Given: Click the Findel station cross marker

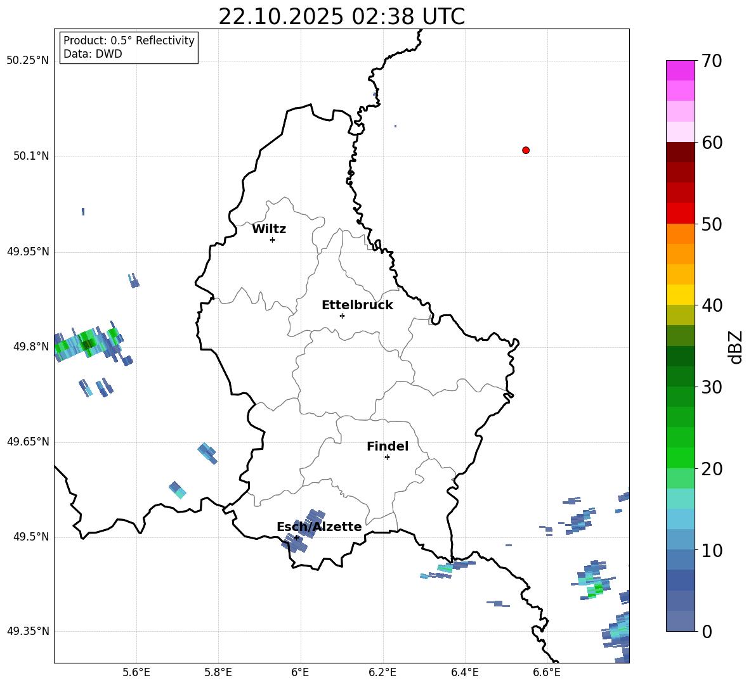Looking at the screenshot, I should tap(387, 458).
